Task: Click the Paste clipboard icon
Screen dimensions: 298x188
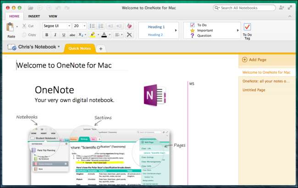Action: click(10, 28)
